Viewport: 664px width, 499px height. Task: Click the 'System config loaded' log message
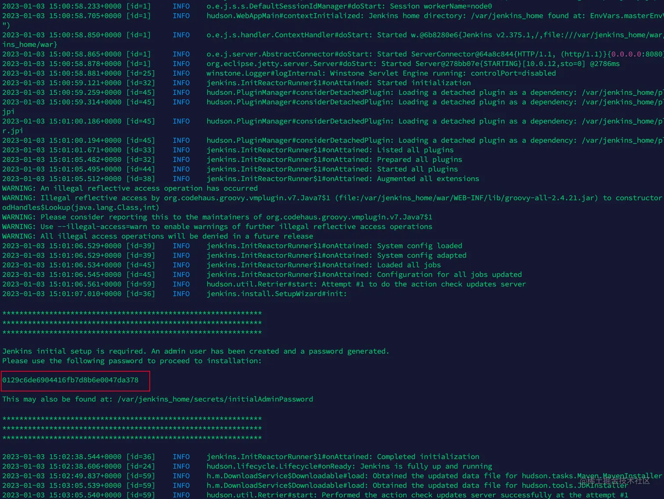pos(419,246)
